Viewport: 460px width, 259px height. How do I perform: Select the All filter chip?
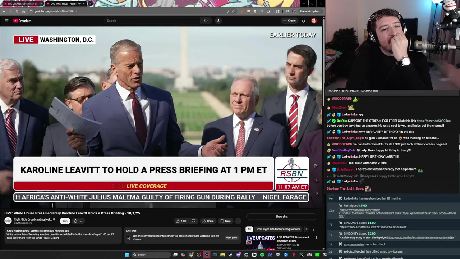(x=249, y=229)
